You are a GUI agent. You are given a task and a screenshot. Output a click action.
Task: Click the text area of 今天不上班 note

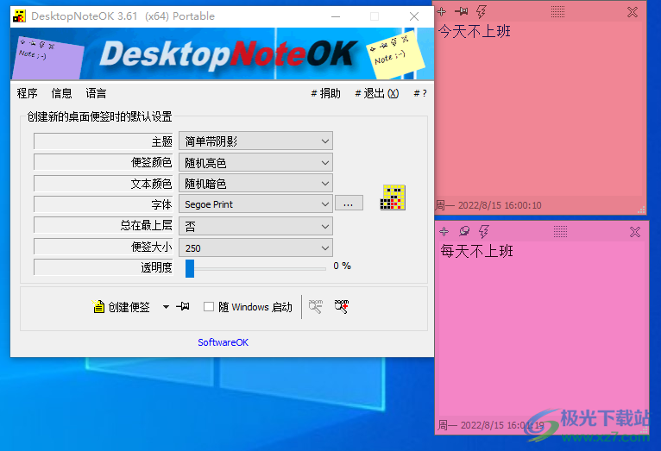point(540,110)
